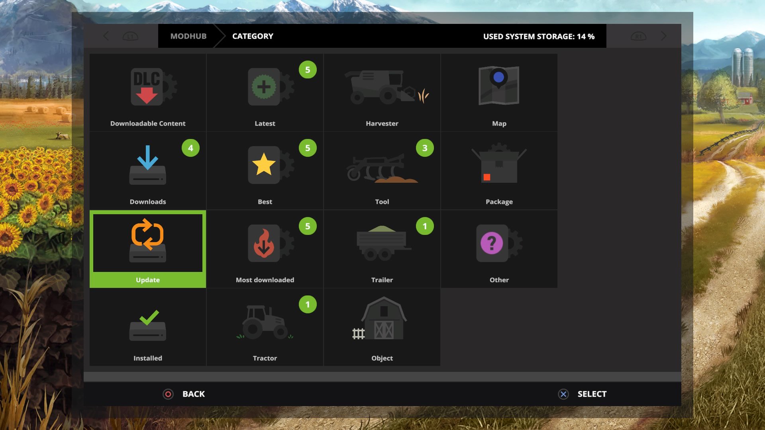Open the Harvester category

pyautogui.click(x=382, y=87)
